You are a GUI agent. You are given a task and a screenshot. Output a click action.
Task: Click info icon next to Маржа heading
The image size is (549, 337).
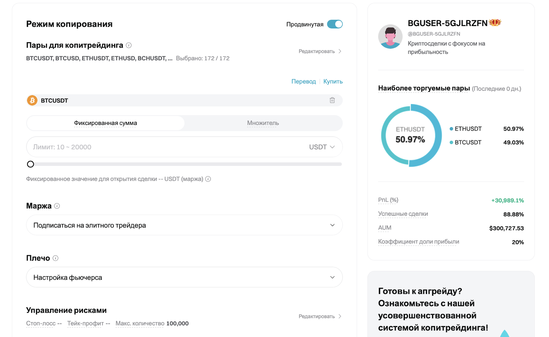(57, 206)
